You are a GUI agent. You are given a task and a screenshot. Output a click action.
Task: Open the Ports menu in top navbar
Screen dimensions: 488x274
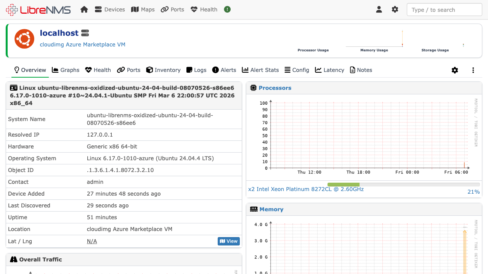pos(172,10)
